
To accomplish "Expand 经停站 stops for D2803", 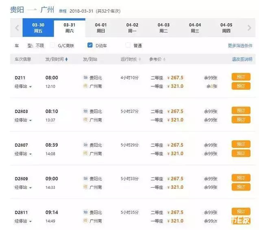I will point(23,120).
